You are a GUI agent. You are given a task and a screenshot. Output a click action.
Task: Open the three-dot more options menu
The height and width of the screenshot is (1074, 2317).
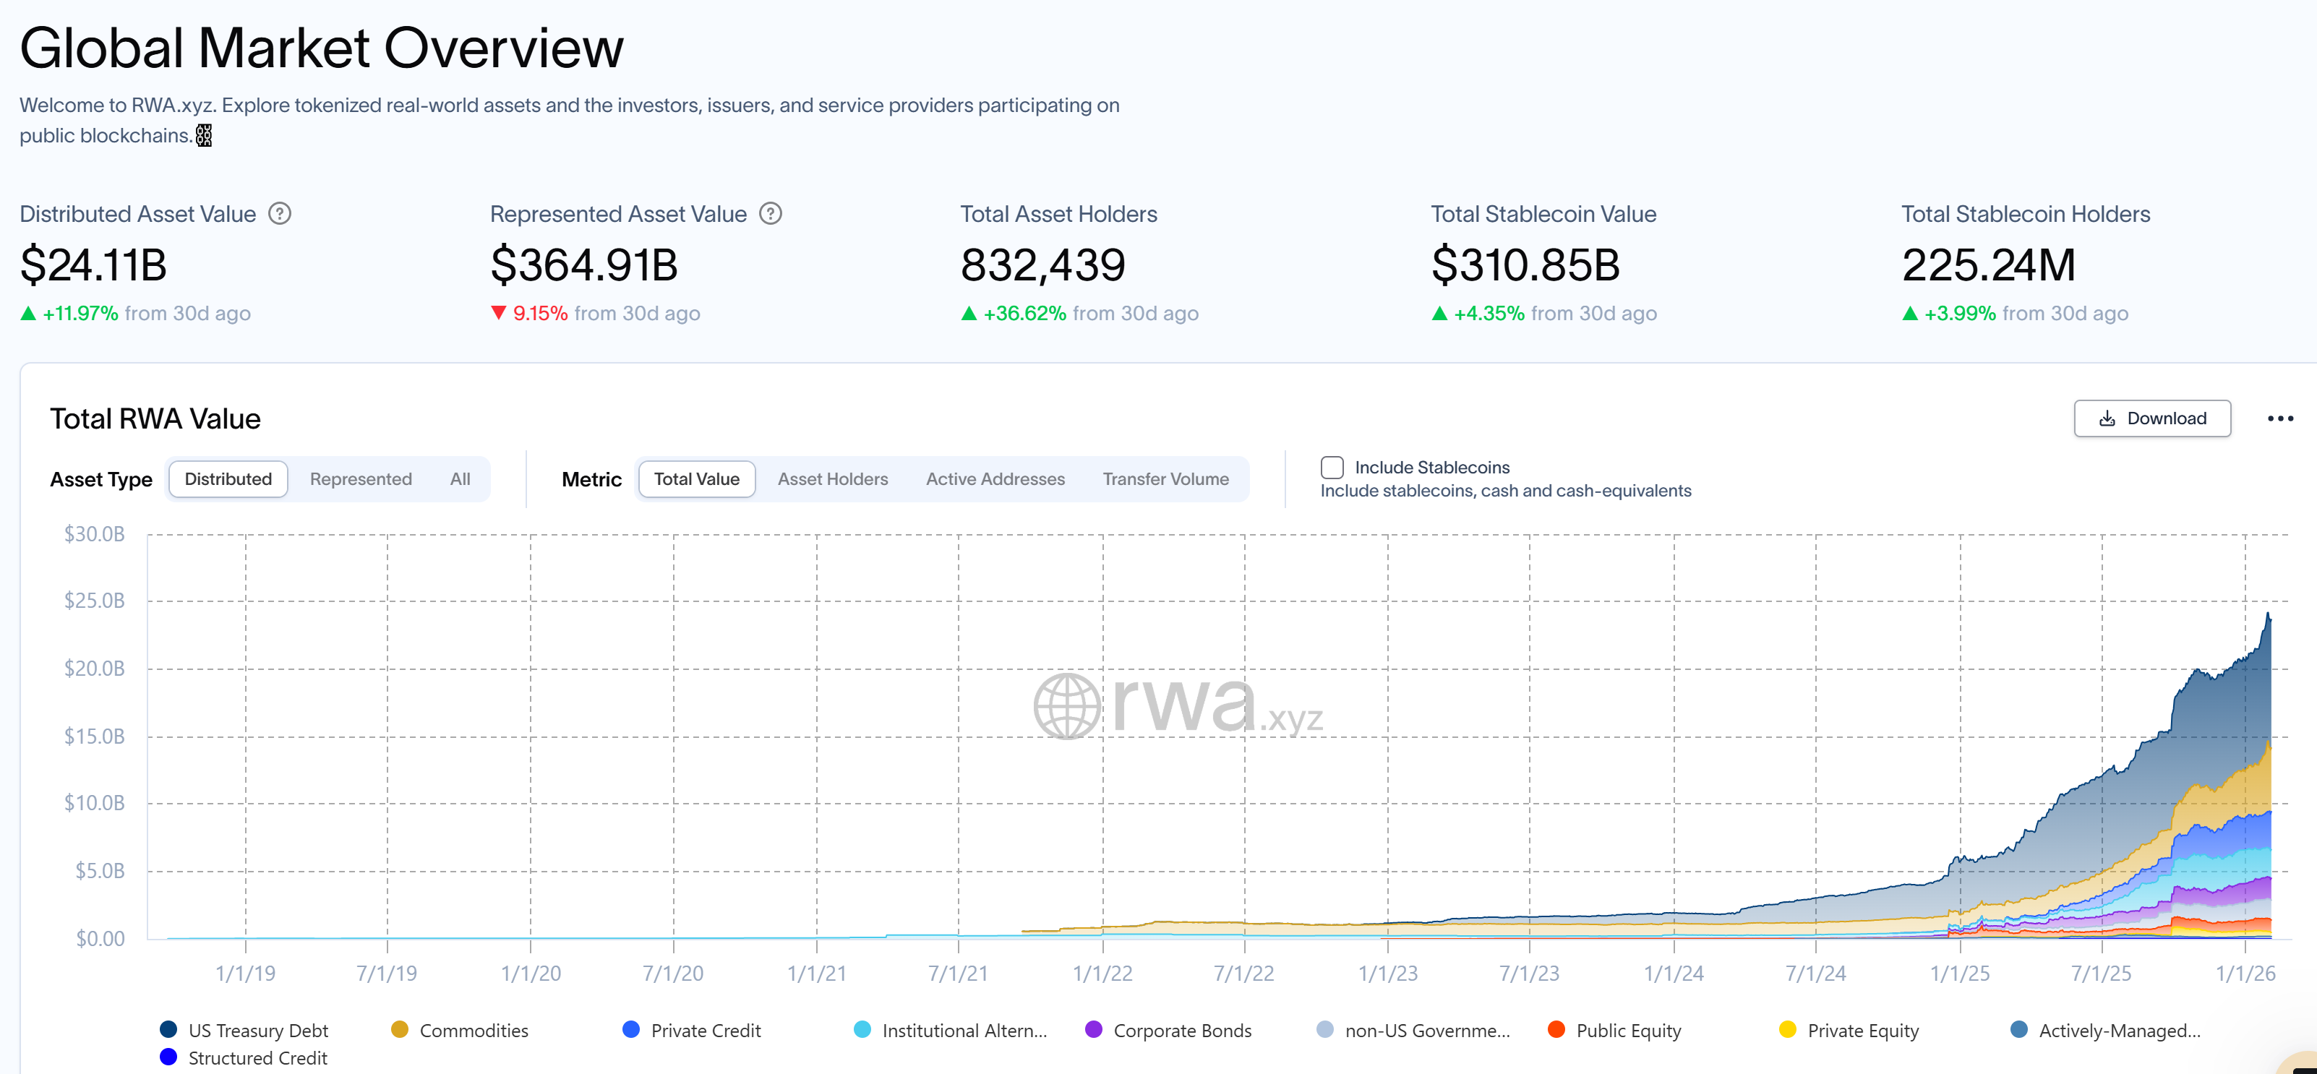click(x=2279, y=418)
